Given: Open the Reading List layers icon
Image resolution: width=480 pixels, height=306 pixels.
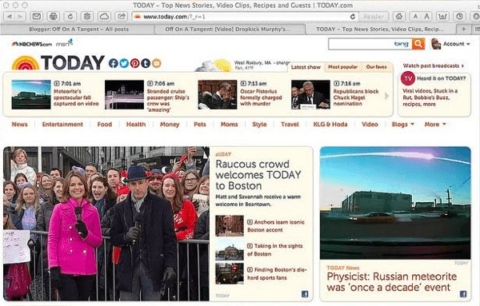Looking at the screenshot, I should 87,17.
